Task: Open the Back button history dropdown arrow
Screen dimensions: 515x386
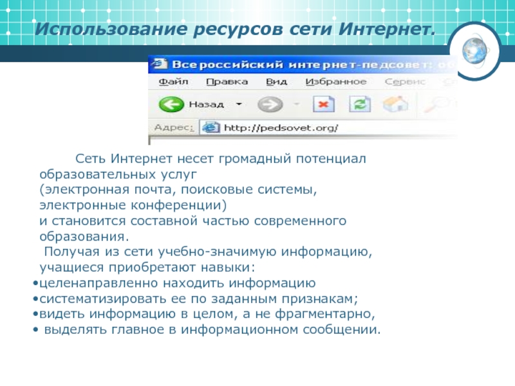Action: (239, 104)
